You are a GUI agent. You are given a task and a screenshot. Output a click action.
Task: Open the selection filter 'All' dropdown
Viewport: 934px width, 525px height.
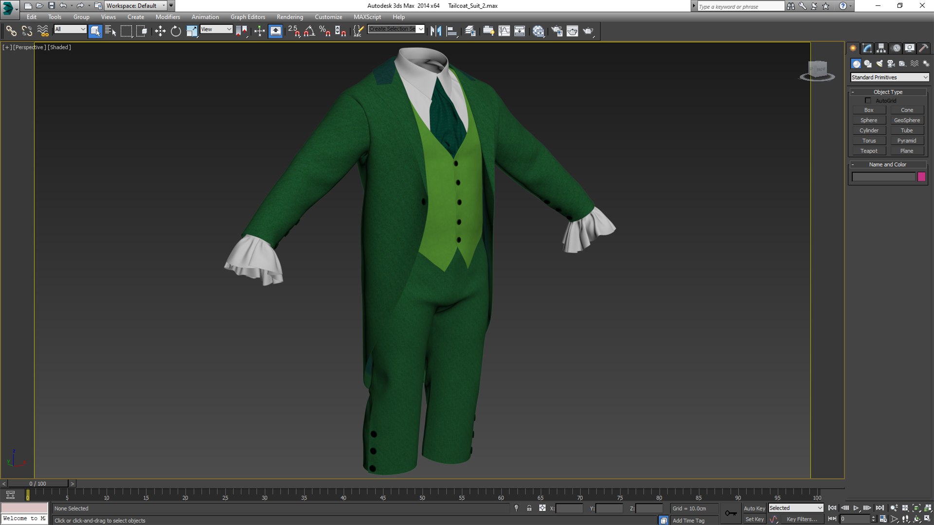click(x=70, y=29)
